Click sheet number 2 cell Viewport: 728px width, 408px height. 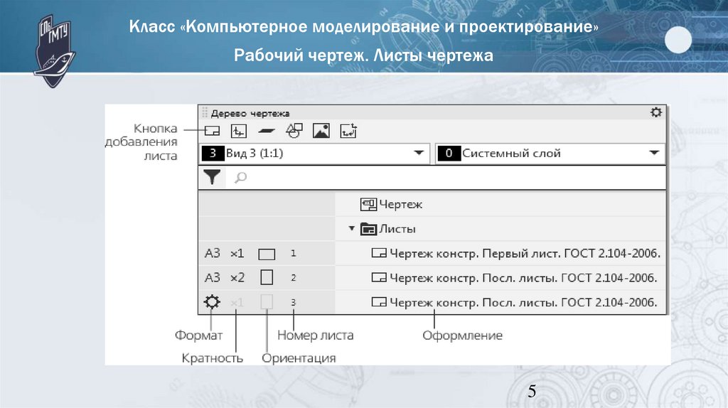294,278
